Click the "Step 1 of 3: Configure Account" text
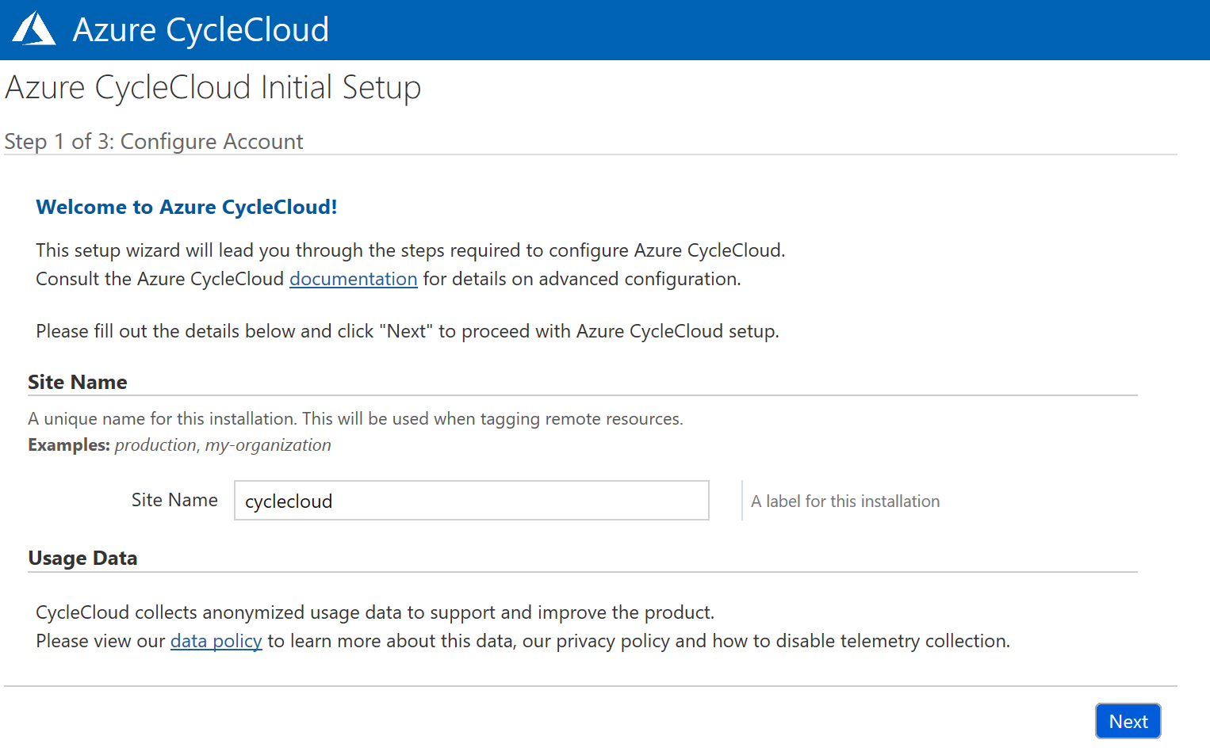 [x=154, y=141]
